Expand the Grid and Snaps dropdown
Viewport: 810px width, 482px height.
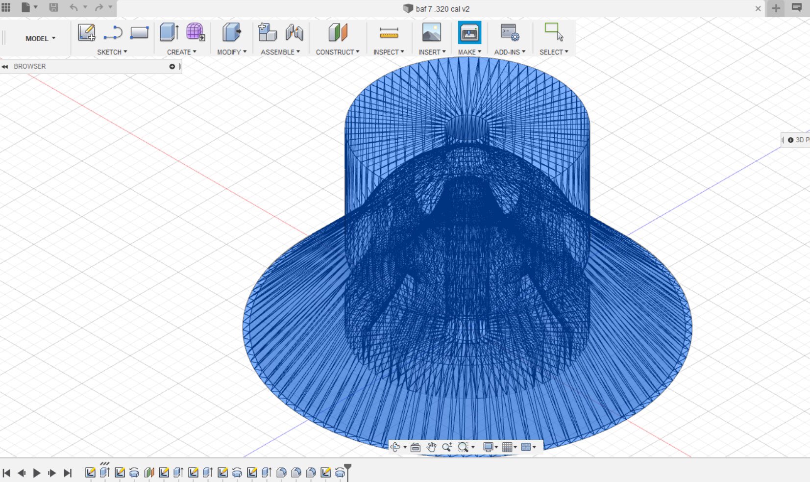click(510, 447)
